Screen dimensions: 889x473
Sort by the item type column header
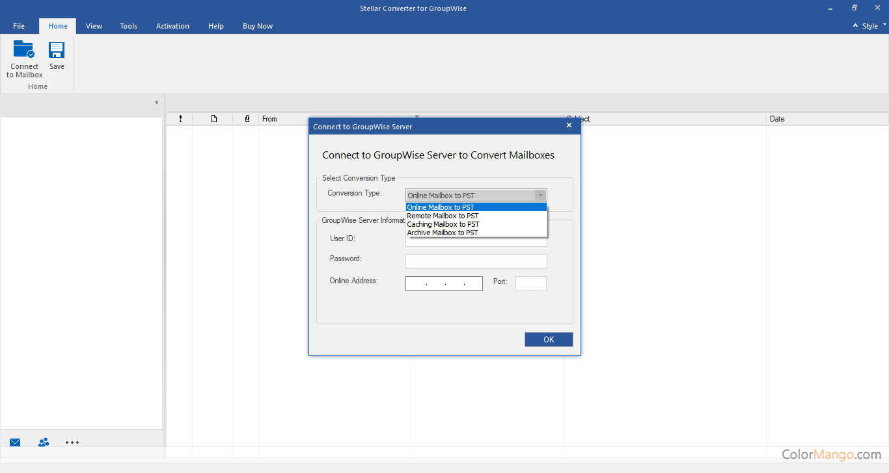213,119
